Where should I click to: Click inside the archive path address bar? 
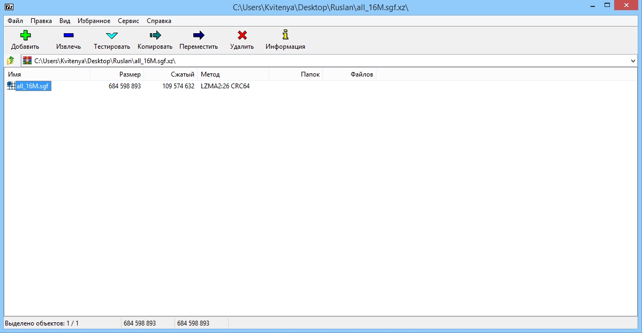point(268,60)
